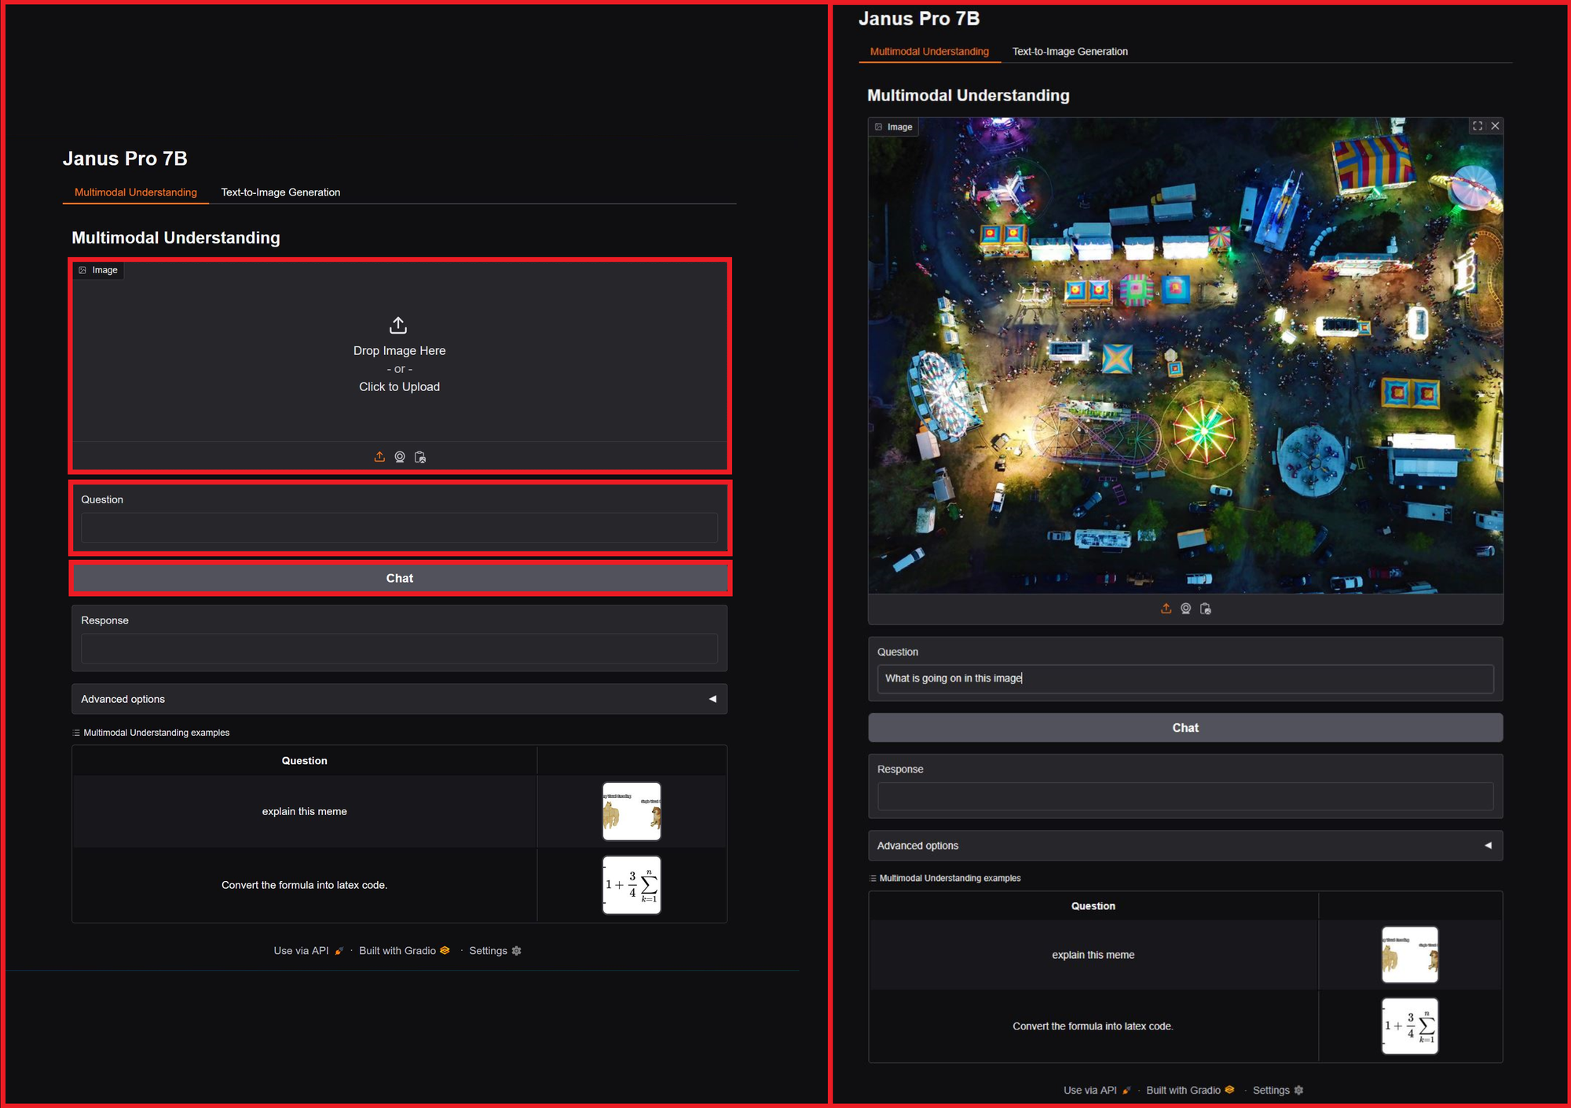
Task: Click the upload icon below the image dropzone
Action: point(379,456)
